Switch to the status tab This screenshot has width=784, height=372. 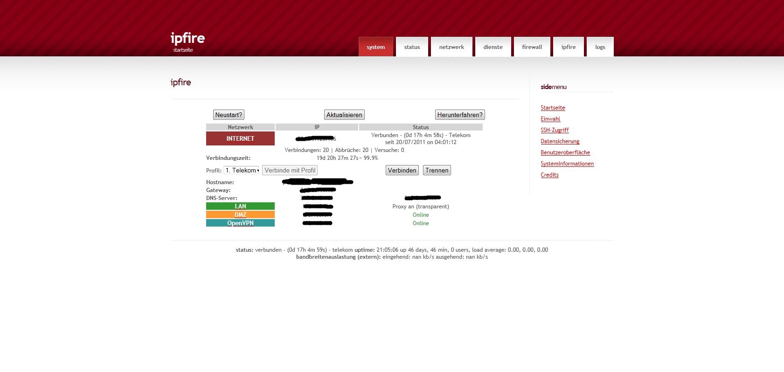pos(412,47)
